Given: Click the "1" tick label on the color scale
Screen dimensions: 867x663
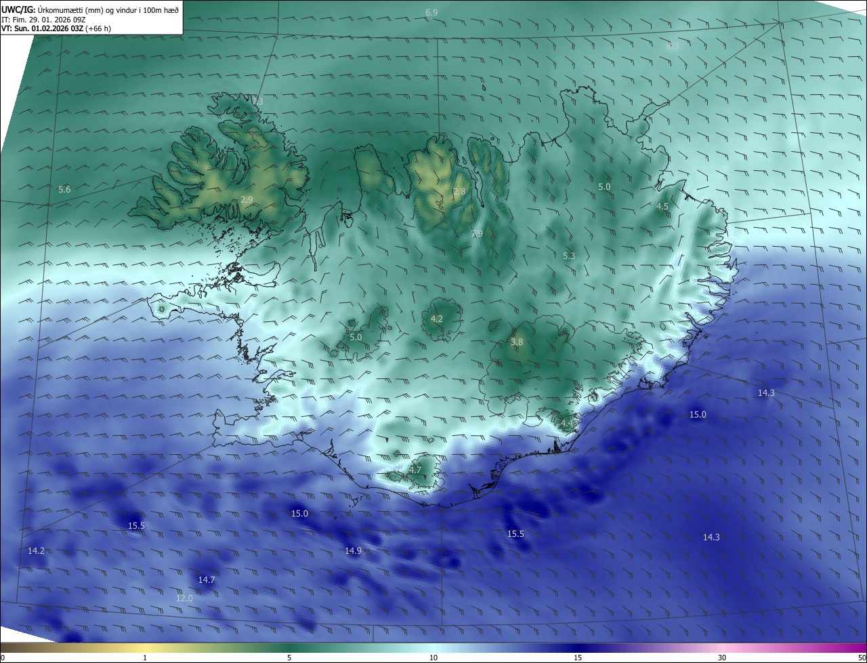Looking at the screenshot, I should (145, 658).
